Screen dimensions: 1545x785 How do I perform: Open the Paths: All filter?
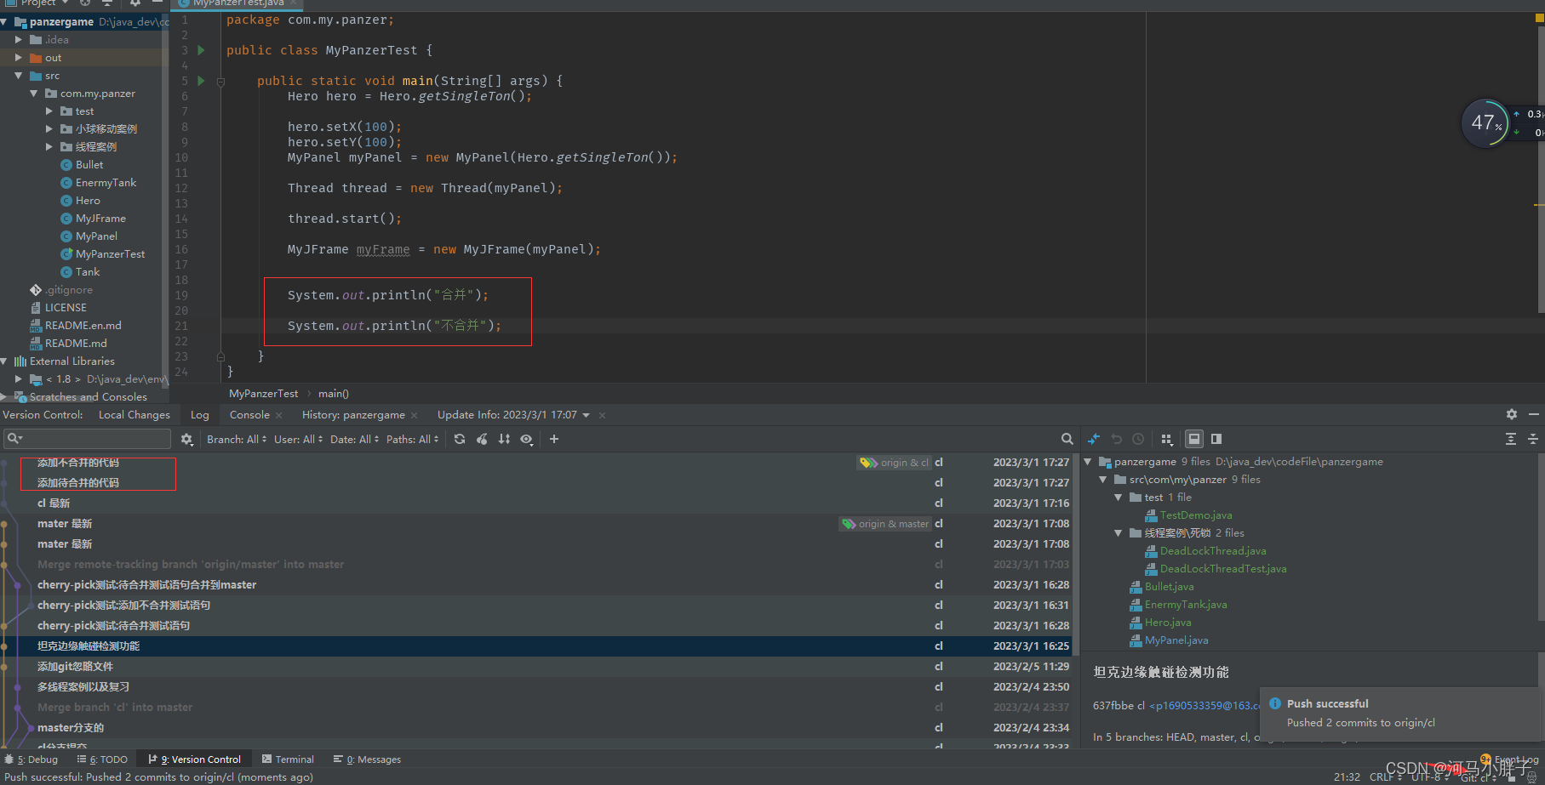[x=413, y=439]
